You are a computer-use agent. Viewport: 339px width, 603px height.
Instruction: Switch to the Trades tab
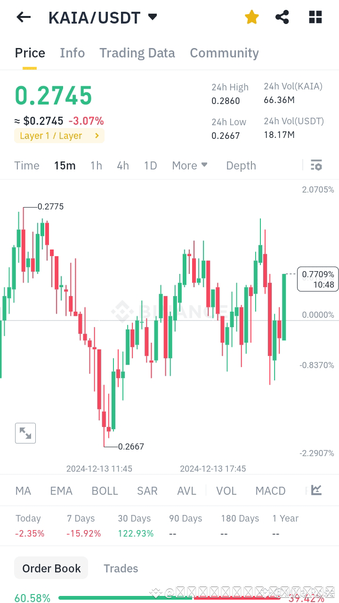tap(121, 568)
